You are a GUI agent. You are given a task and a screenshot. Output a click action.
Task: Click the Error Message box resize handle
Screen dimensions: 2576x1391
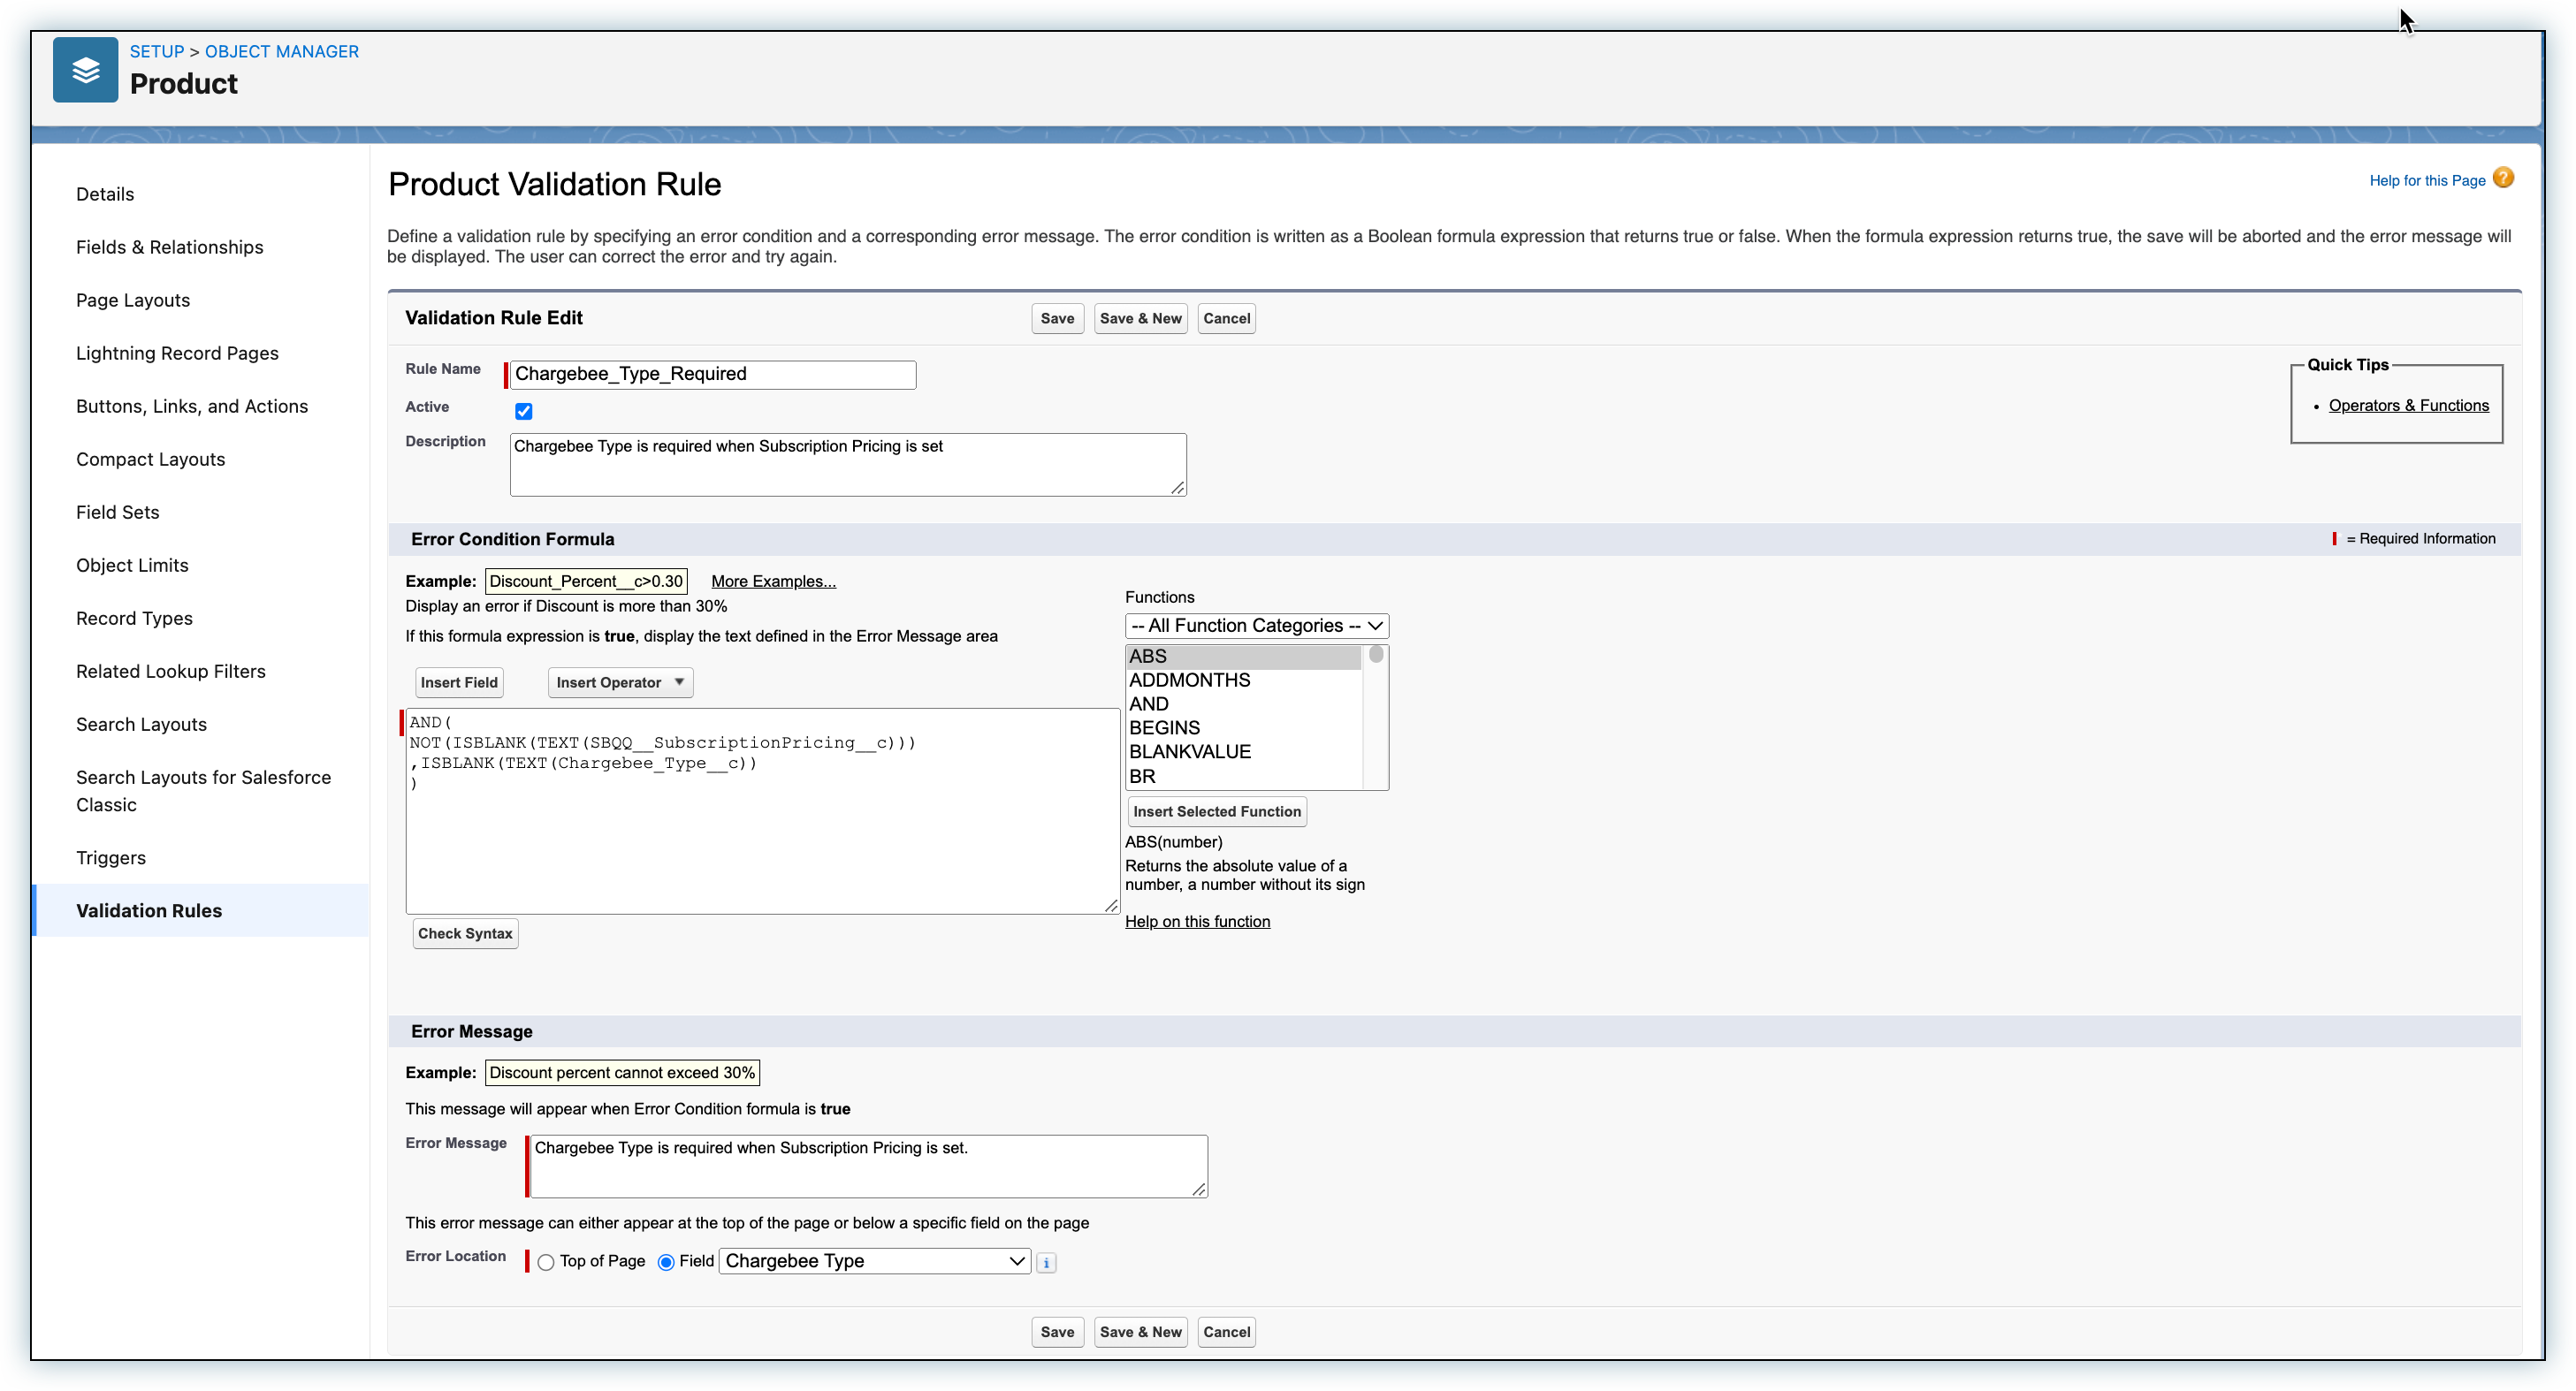[x=1198, y=1189]
